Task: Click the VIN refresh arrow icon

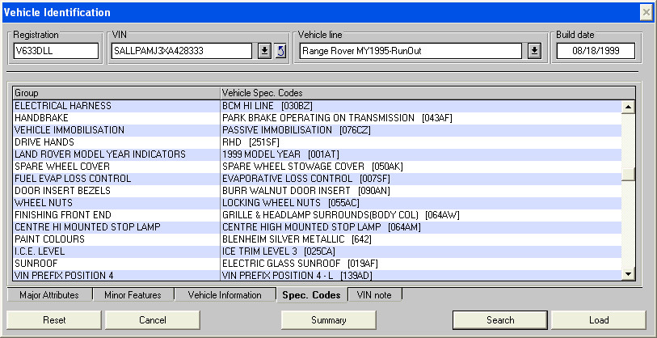Action: pos(281,51)
